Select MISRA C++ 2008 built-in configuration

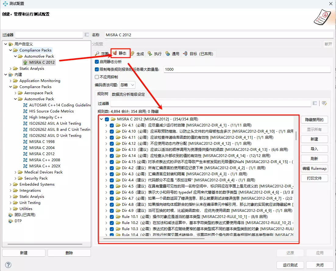pos(45,160)
